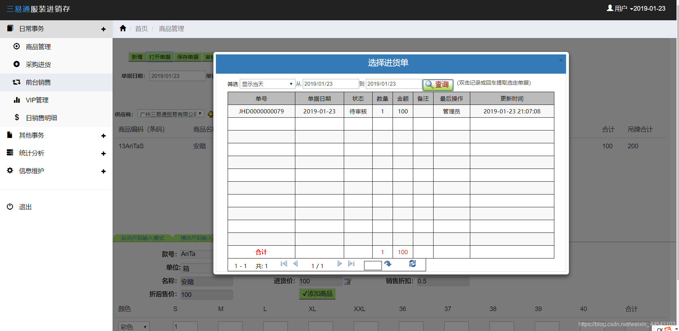Click the edit icon beside 进货价
The image size is (679, 331).
click(347, 282)
